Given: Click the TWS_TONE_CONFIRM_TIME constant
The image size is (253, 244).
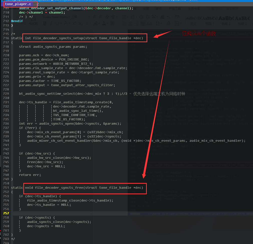Looking at the screenshot, I should click(74, 115).
